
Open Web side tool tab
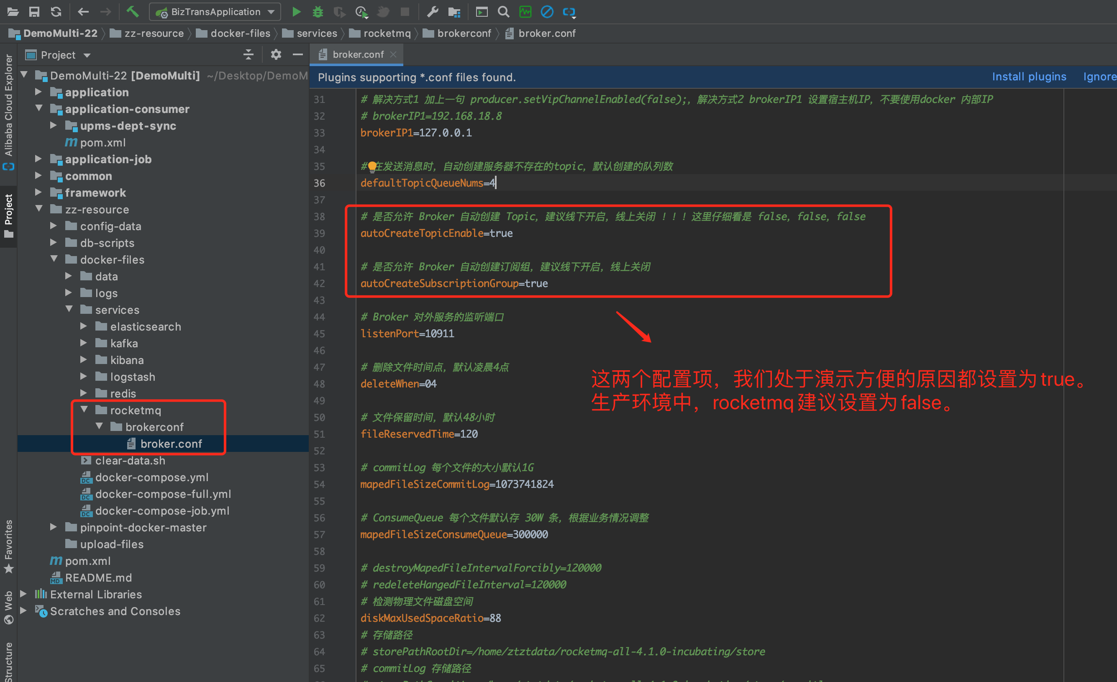click(8, 607)
